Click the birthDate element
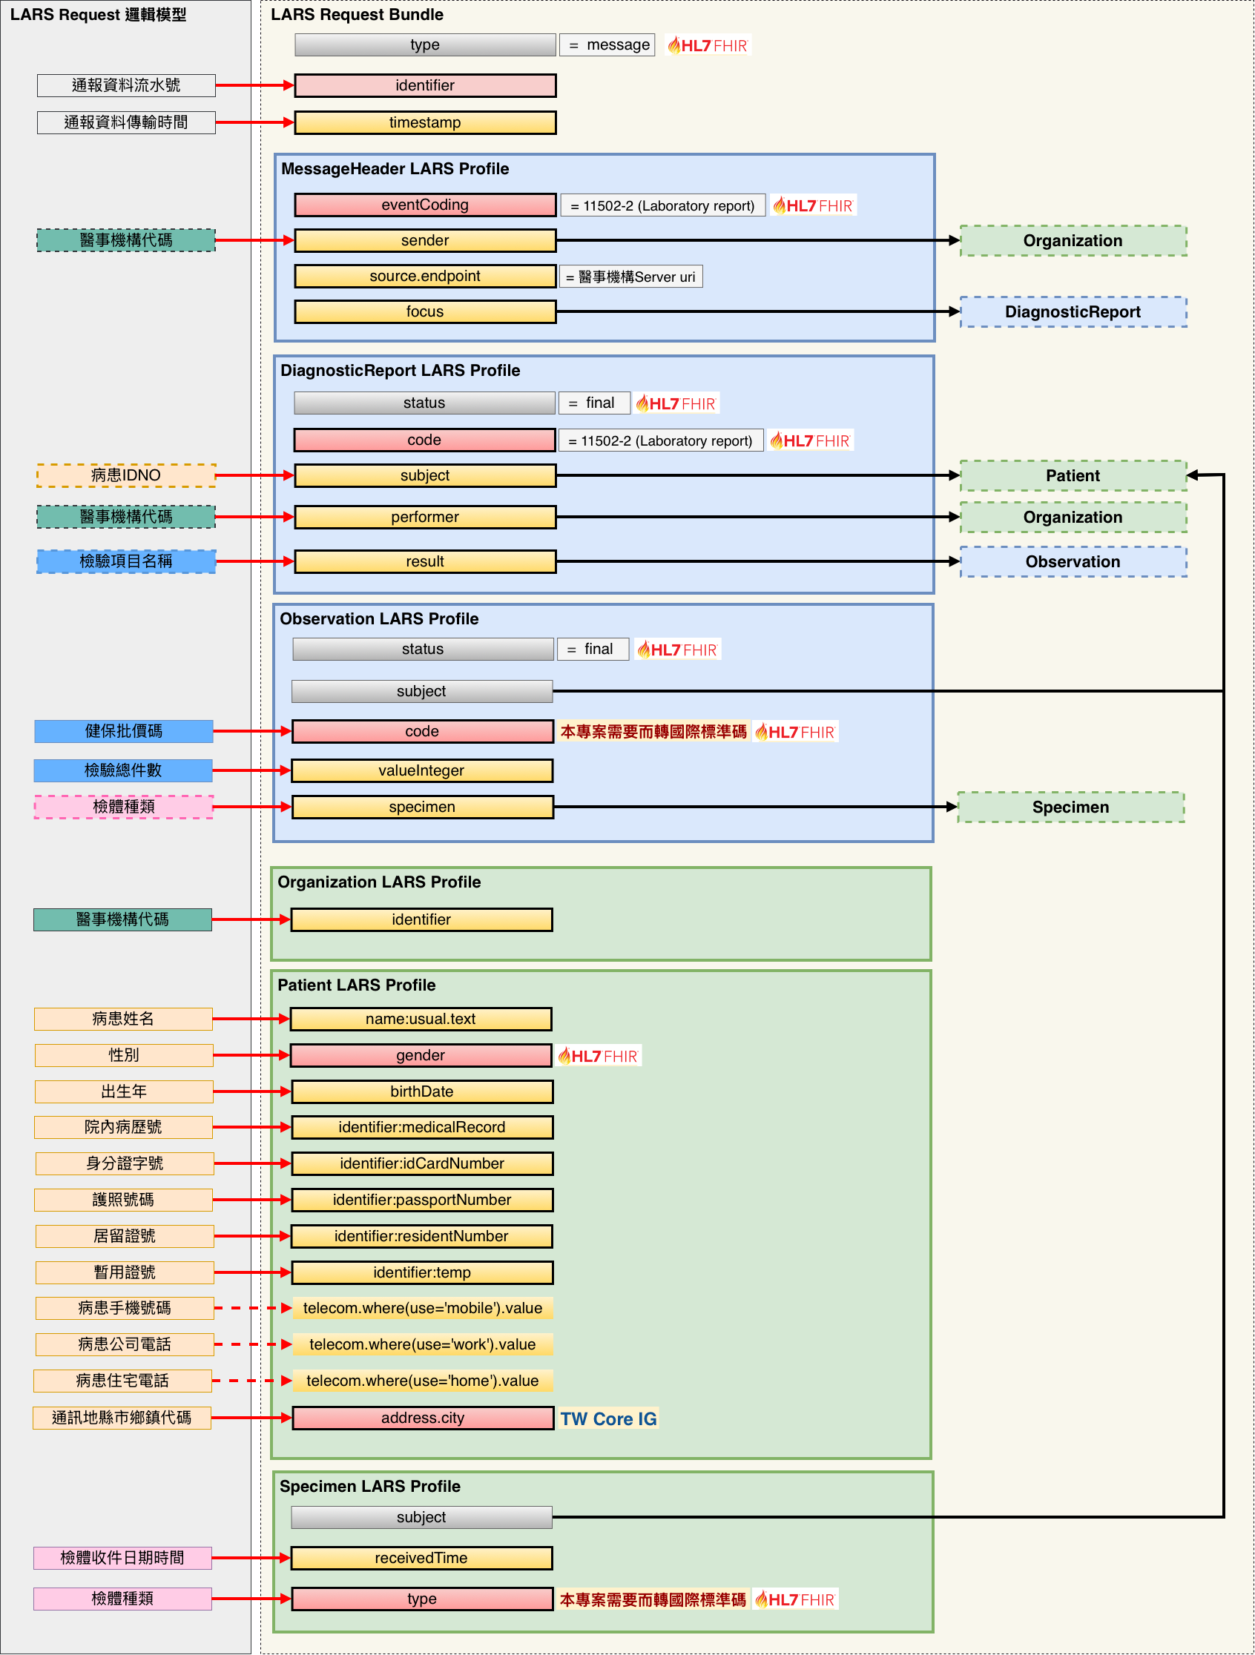1255x1655 pixels. click(422, 1091)
